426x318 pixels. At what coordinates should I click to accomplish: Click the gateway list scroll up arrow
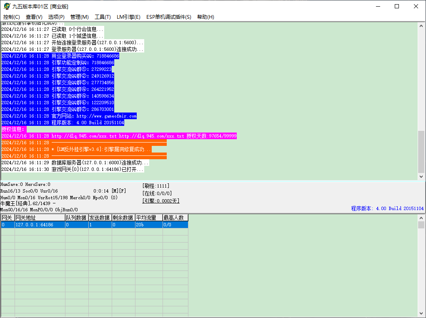tap(421, 218)
